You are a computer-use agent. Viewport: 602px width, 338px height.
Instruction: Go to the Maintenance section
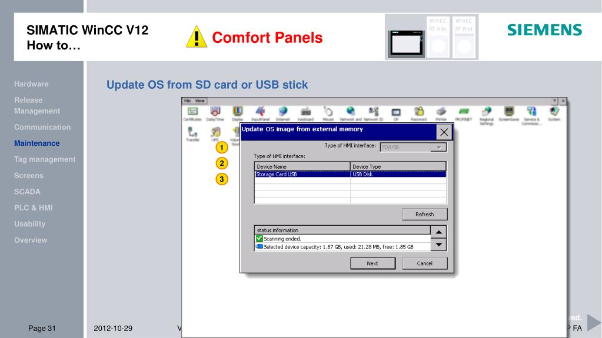37,143
